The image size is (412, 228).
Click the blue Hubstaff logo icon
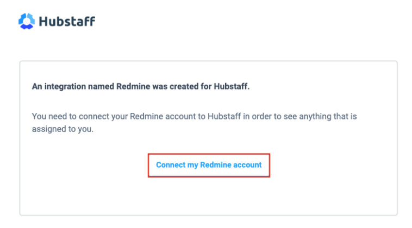point(26,22)
